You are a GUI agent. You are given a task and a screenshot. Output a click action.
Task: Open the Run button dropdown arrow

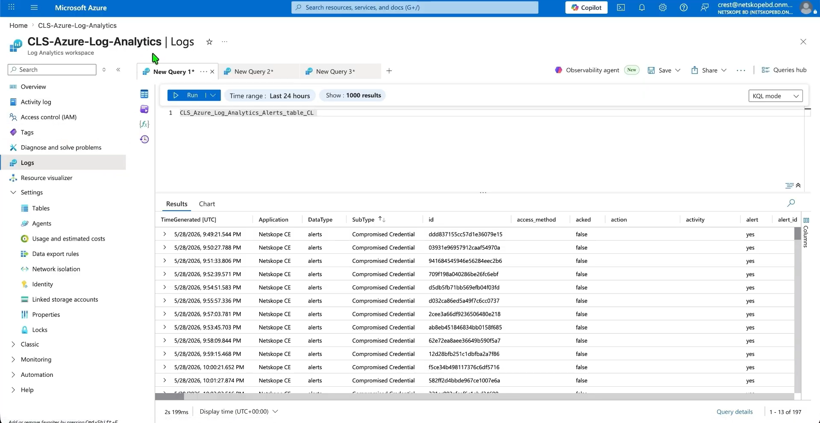(213, 95)
